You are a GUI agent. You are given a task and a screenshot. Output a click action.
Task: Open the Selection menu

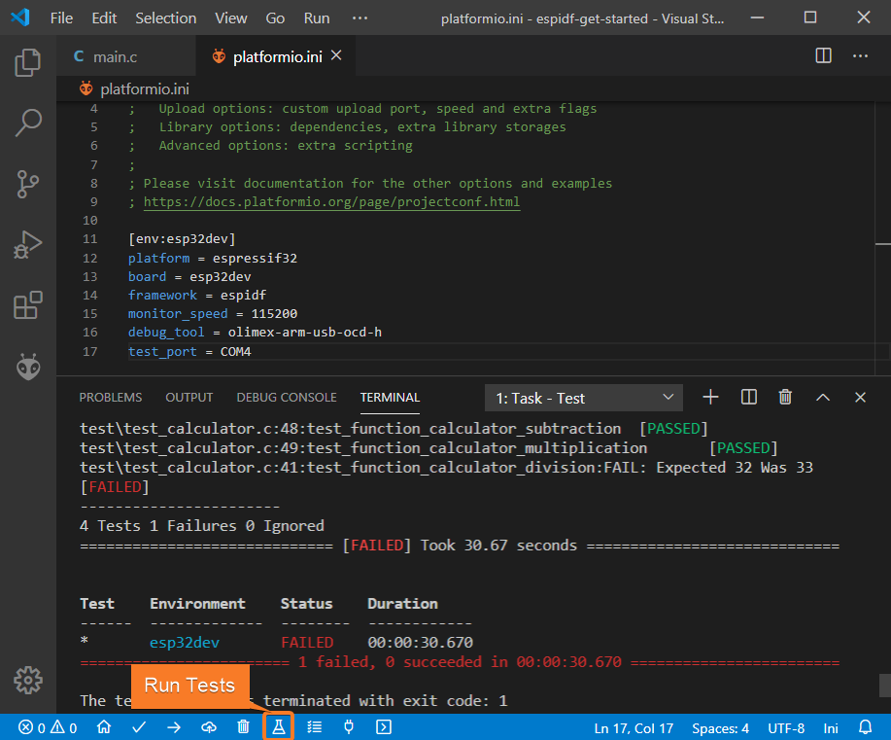tap(165, 18)
